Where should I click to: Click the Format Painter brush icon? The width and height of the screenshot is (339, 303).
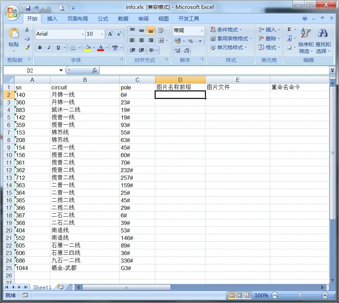27,47
